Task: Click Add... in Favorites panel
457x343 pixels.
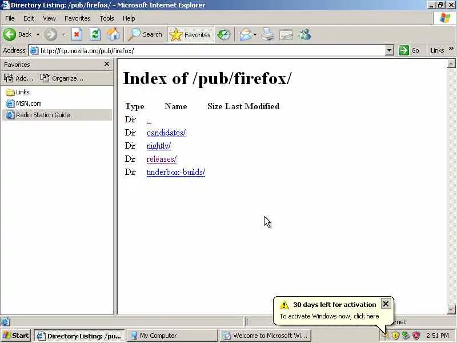Action: [x=18, y=78]
